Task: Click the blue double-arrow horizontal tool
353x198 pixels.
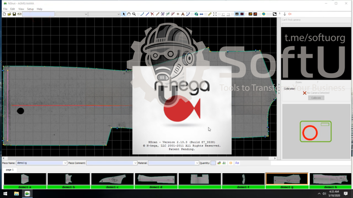Action: click(x=201, y=14)
